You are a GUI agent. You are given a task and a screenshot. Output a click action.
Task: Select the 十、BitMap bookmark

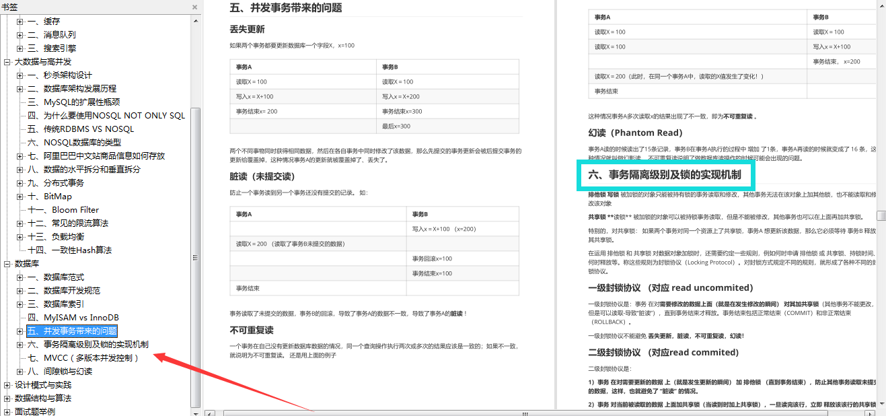[50, 197]
